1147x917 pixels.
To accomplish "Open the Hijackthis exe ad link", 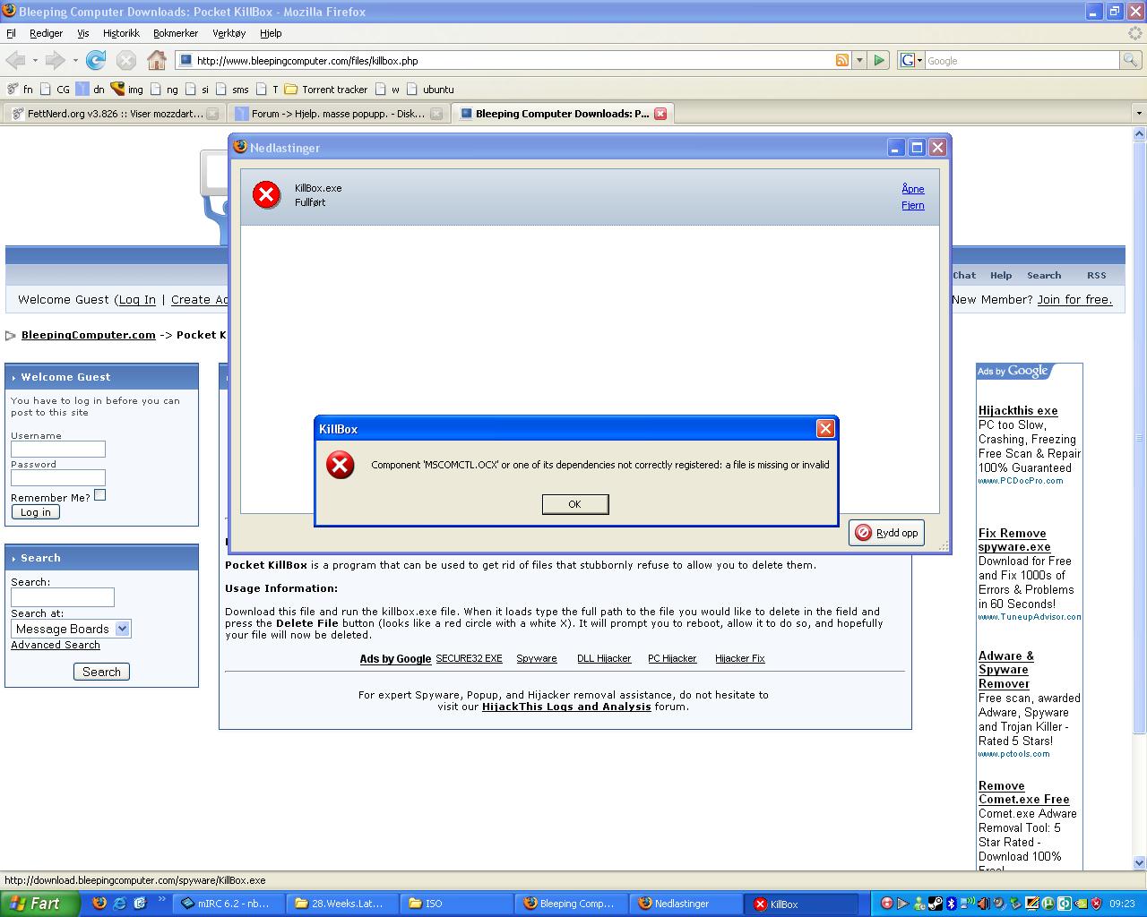I will click(1018, 411).
